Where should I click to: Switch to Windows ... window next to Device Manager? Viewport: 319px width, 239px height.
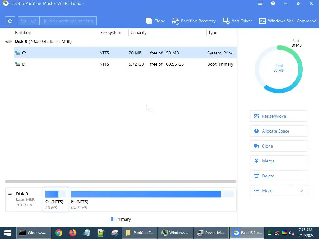pyautogui.click(x=175, y=233)
